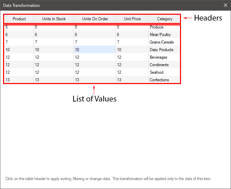231x189 pixels.
Task: Click Units In Stock cell in Meat/Poultry row
Action: click(54, 35)
